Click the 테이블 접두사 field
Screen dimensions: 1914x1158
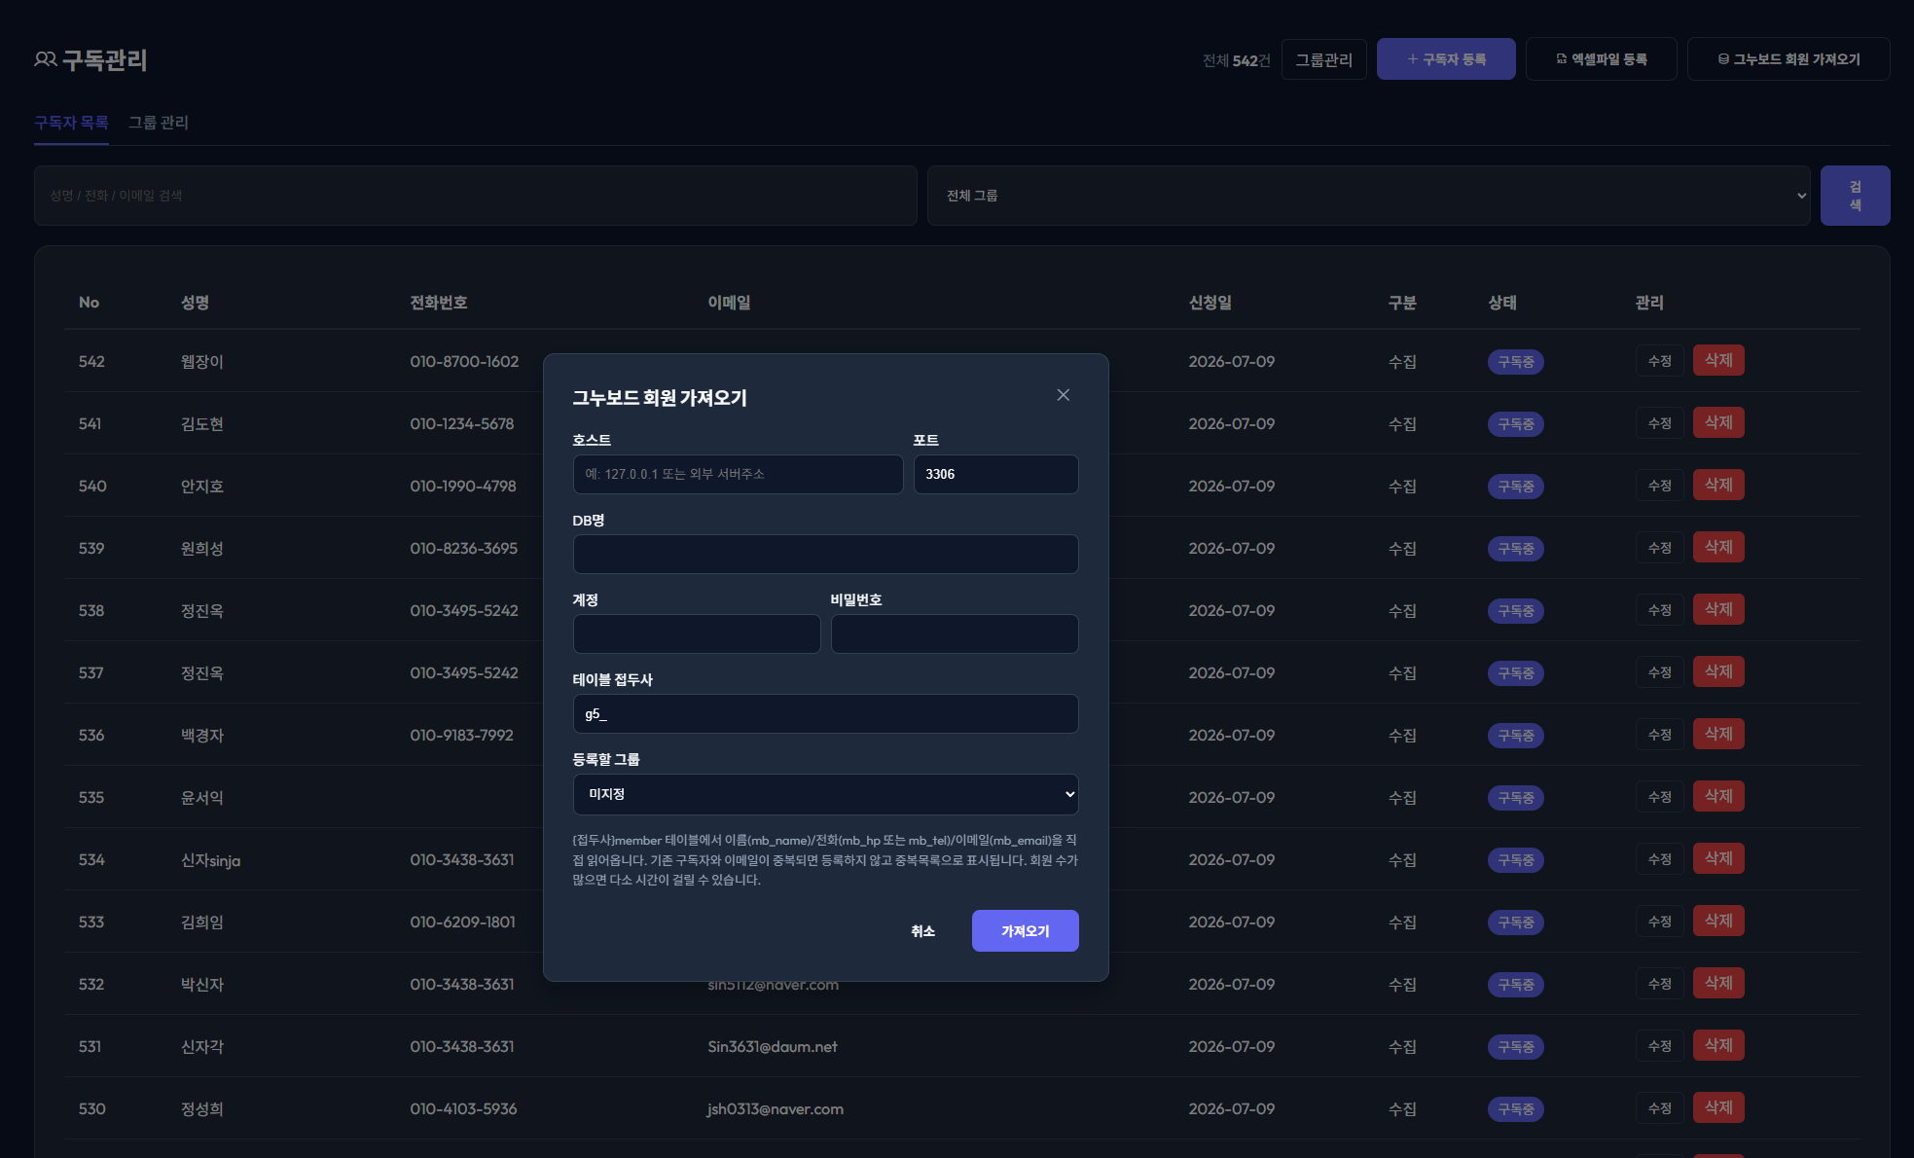pyautogui.click(x=825, y=713)
